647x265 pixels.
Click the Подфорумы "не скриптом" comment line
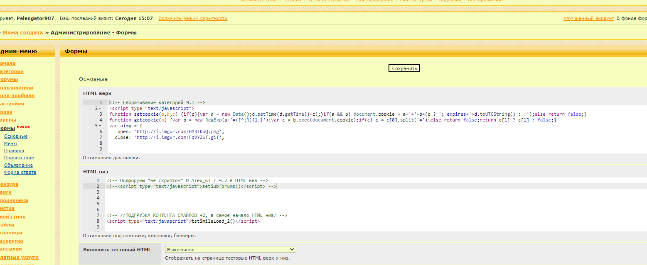click(x=187, y=181)
